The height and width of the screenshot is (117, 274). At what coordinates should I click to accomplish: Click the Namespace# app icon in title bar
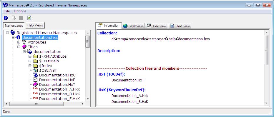[x=5, y=5]
